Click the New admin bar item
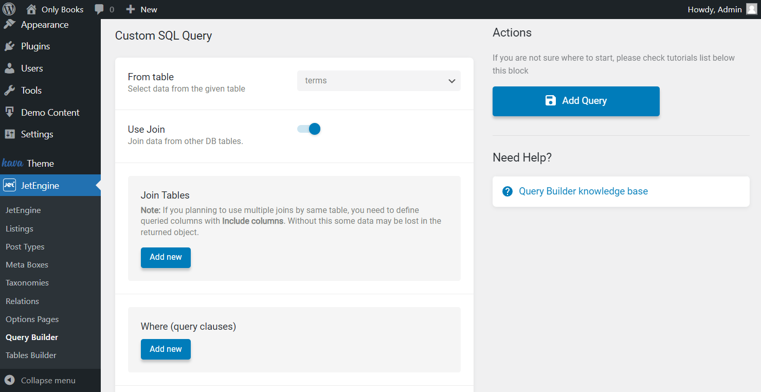 pyautogui.click(x=149, y=9)
